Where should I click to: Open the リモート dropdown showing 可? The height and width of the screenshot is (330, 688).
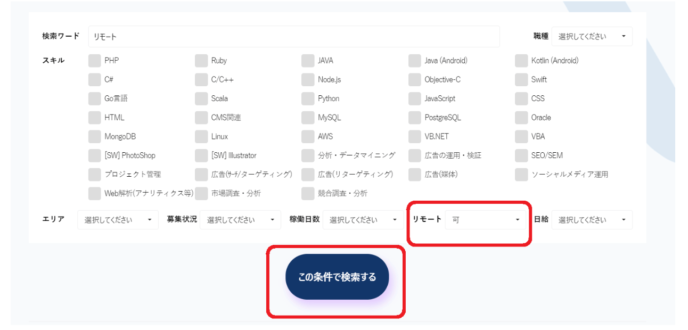tap(486, 220)
